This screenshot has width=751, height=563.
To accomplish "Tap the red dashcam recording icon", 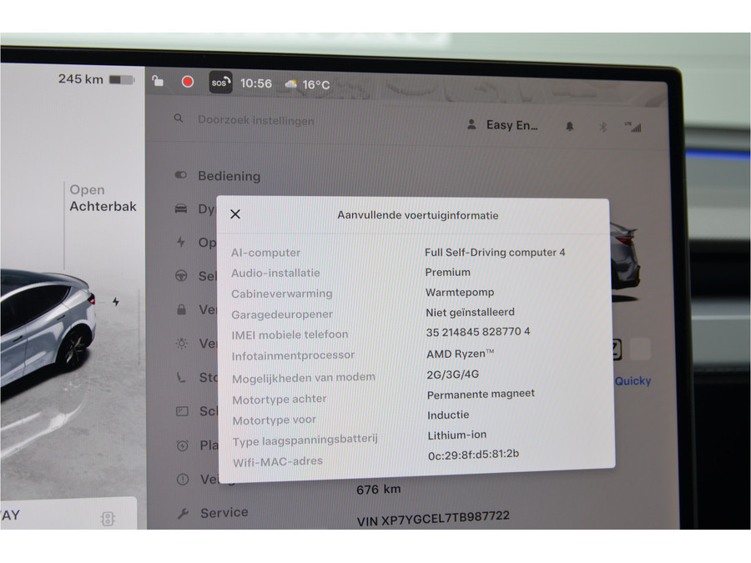I will 187,82.
